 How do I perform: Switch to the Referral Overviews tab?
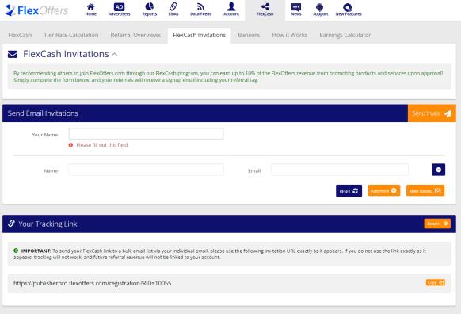pos(135,35)
